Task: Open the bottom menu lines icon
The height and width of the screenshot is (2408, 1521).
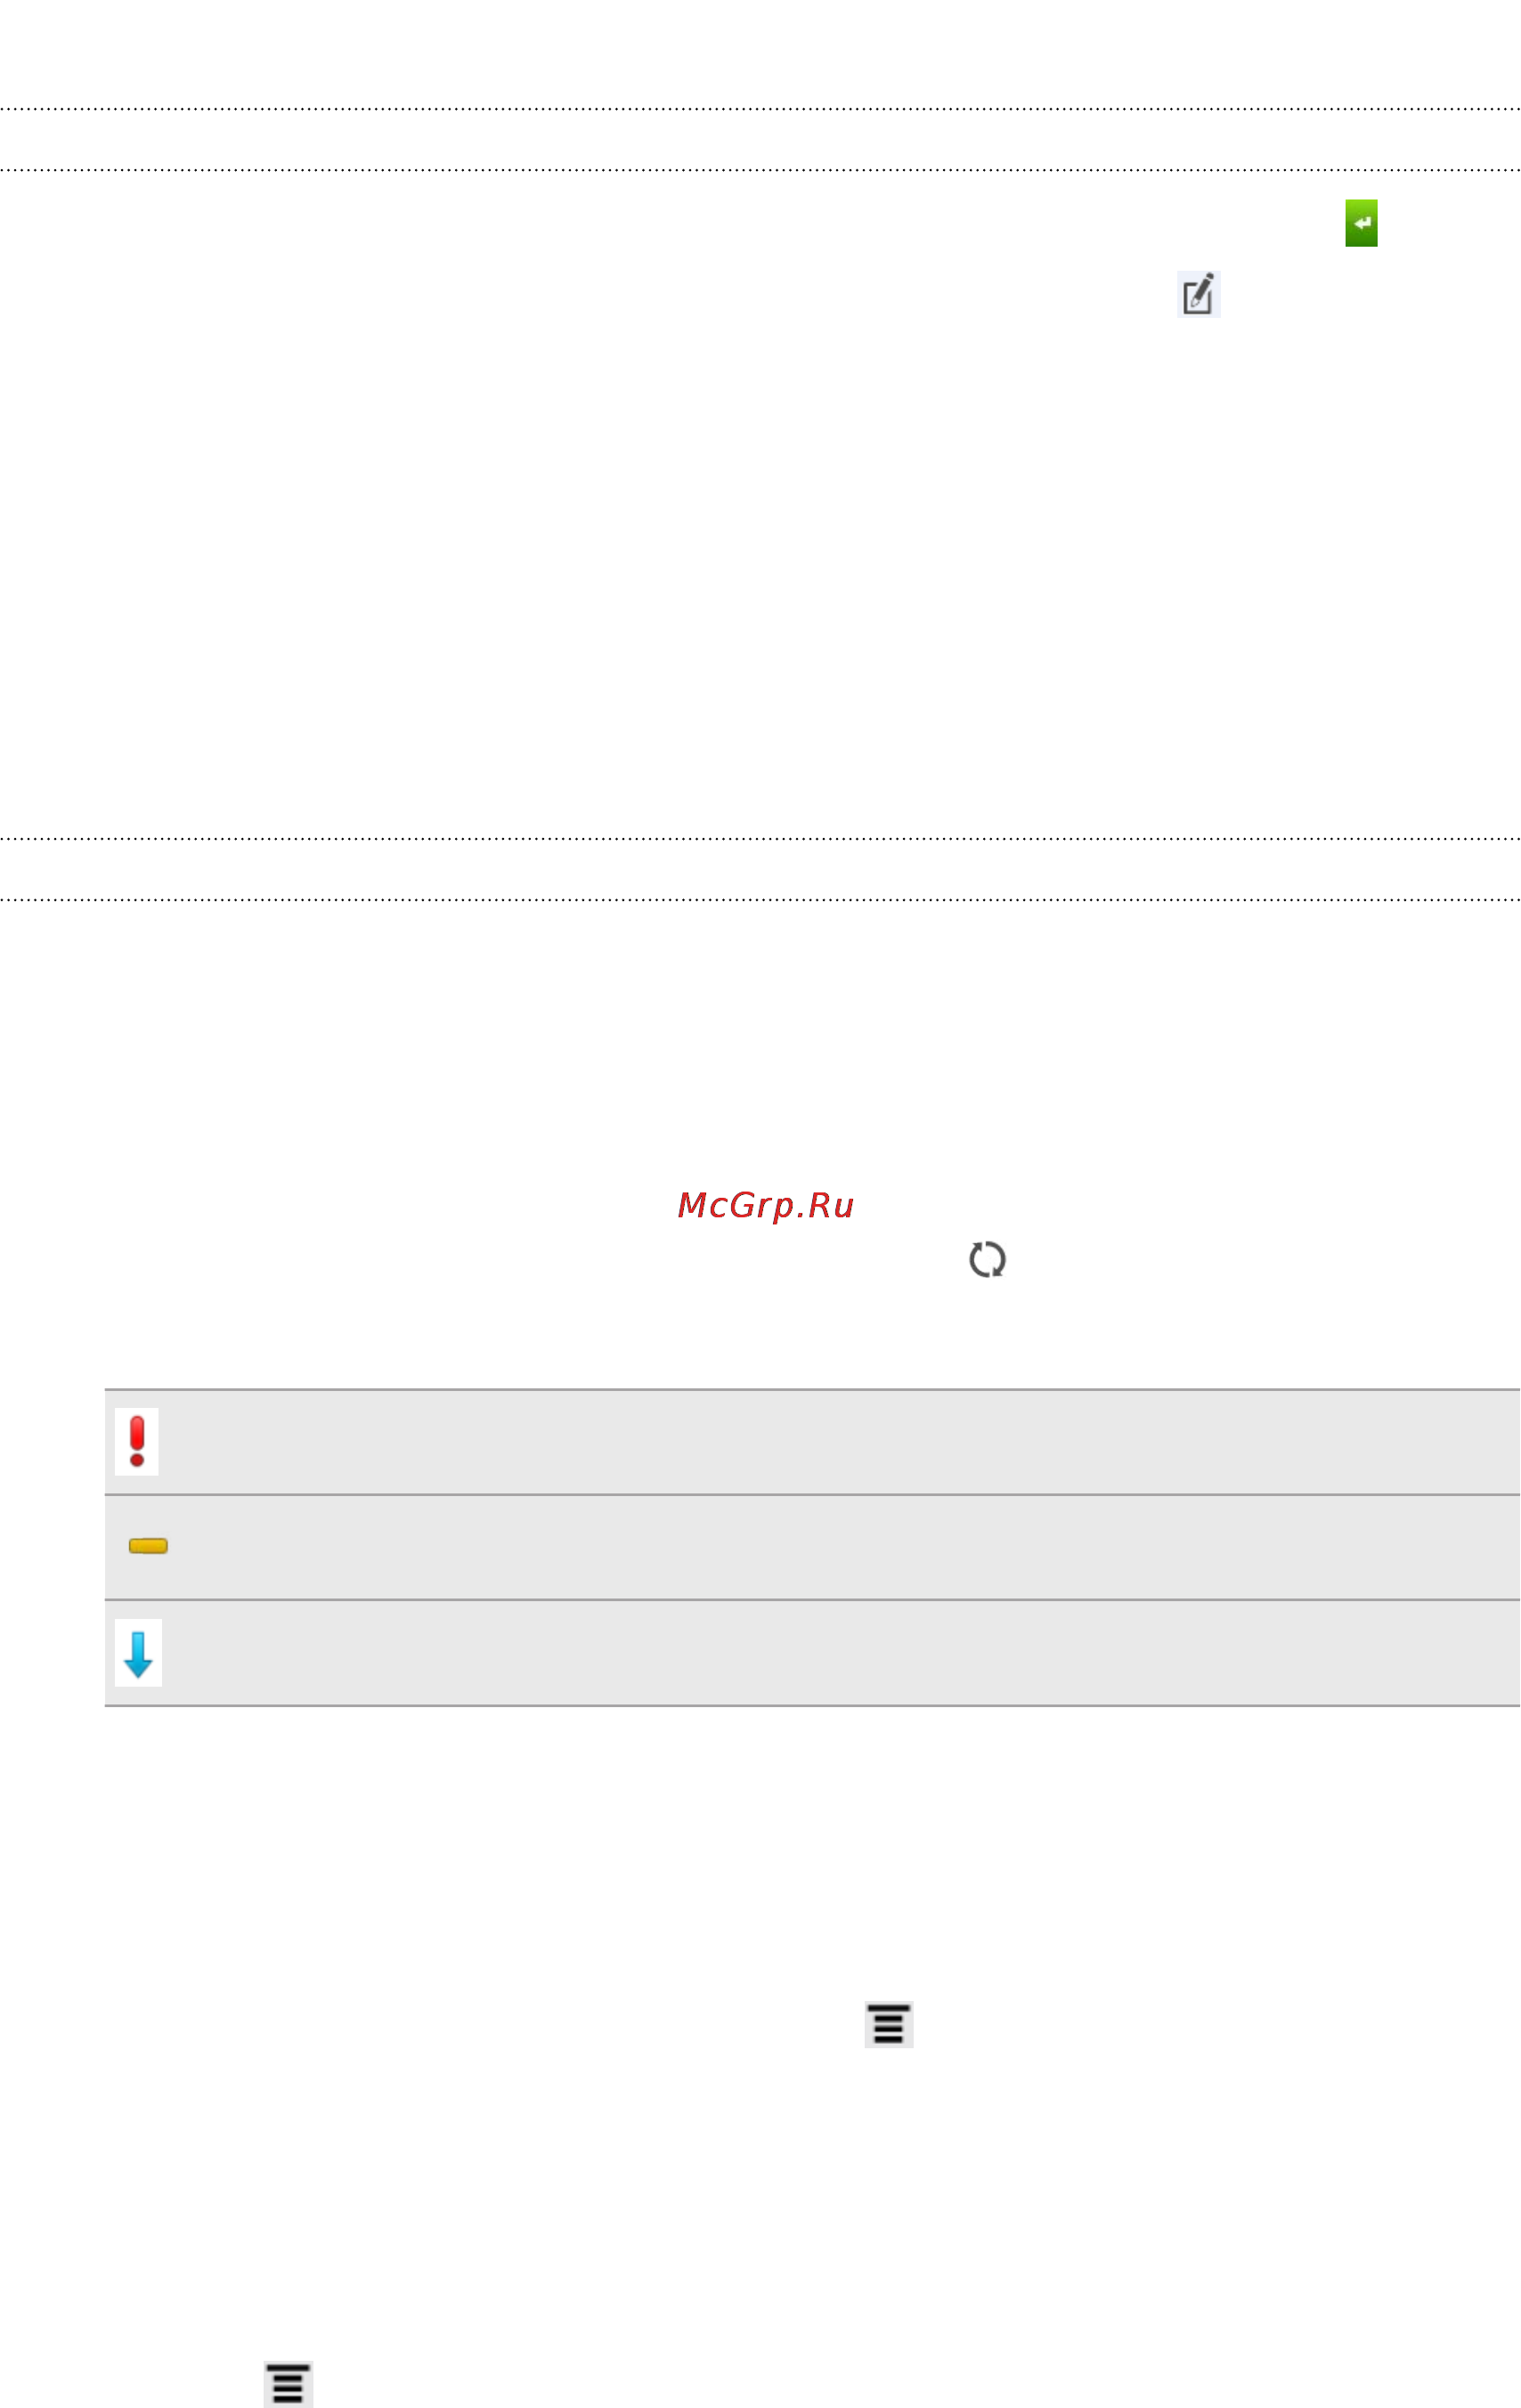Action: pyautogui.click(x=288, y=2385)
